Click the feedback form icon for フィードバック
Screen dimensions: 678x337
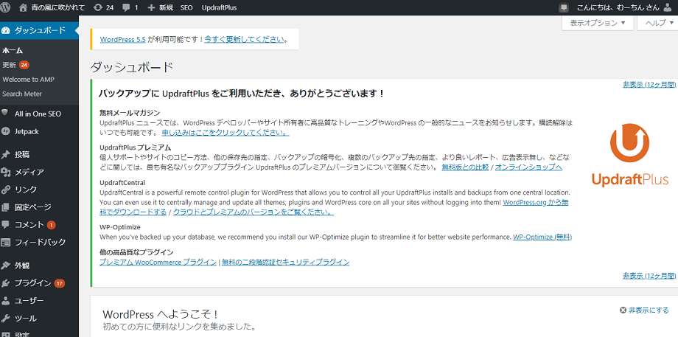pyautogui.click(x=5, y=243)
